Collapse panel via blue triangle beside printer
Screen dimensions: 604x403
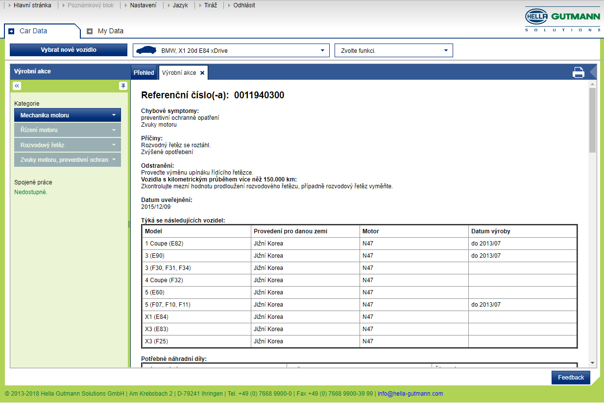[x=593, y=72]
